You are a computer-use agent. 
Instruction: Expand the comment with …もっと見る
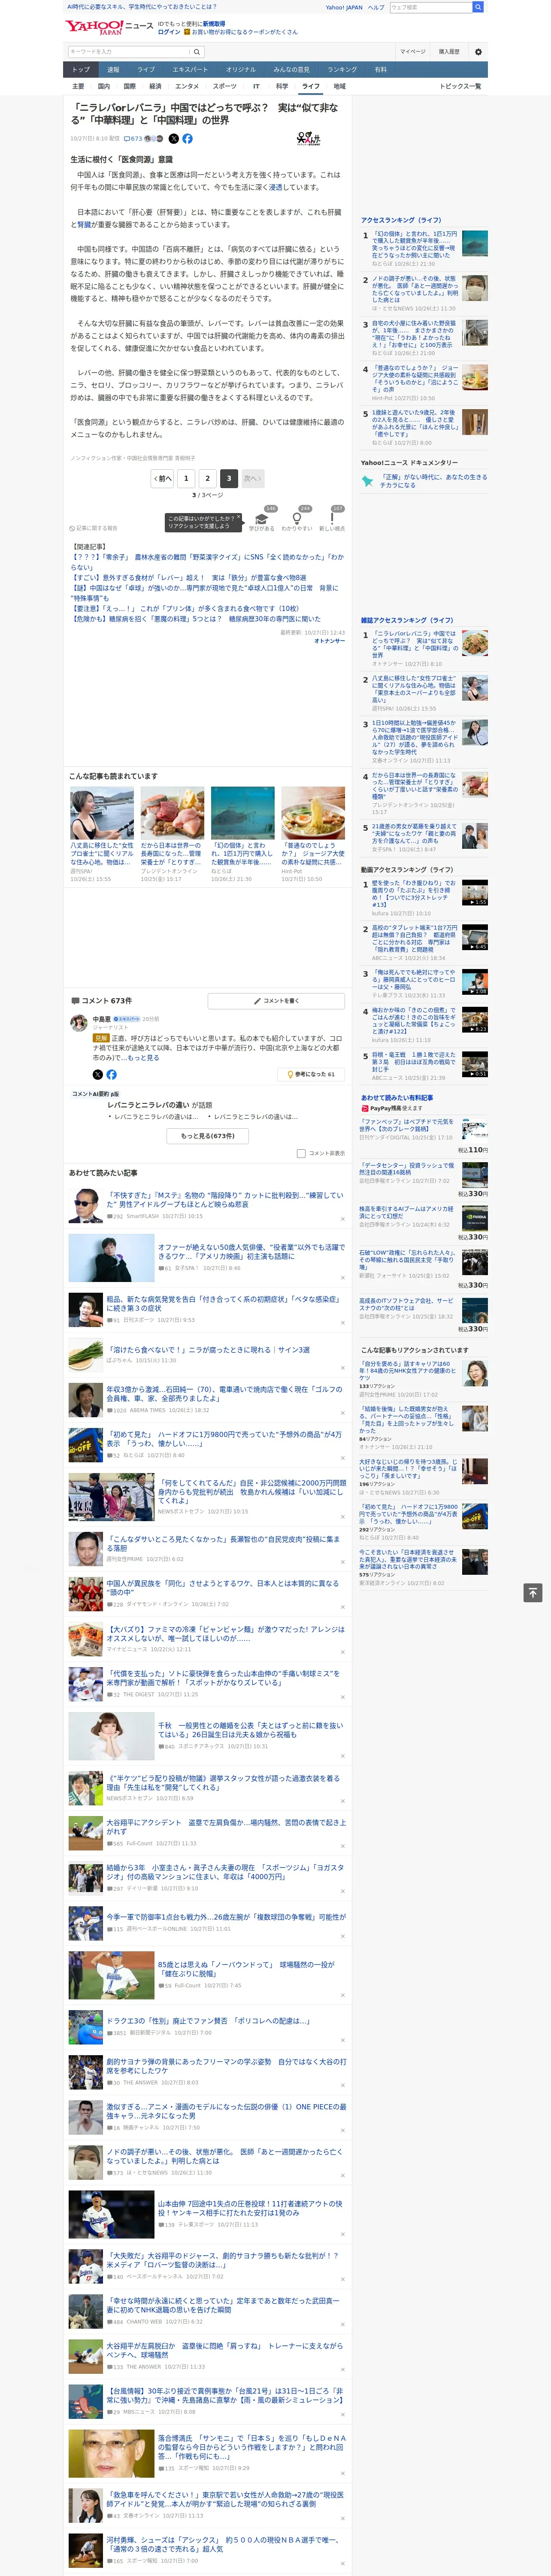coord(140,1057)
